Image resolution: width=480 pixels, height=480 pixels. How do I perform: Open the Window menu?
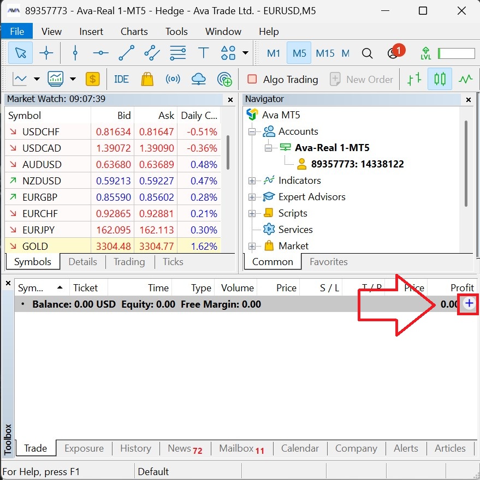[x=223, y=31]
